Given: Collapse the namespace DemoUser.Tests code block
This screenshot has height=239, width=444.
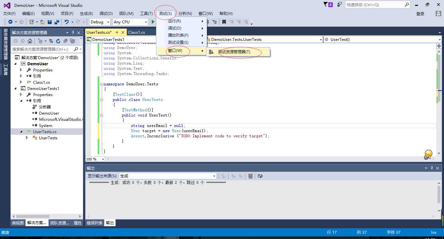Looking at the screenshot, I should coord(101,84).
